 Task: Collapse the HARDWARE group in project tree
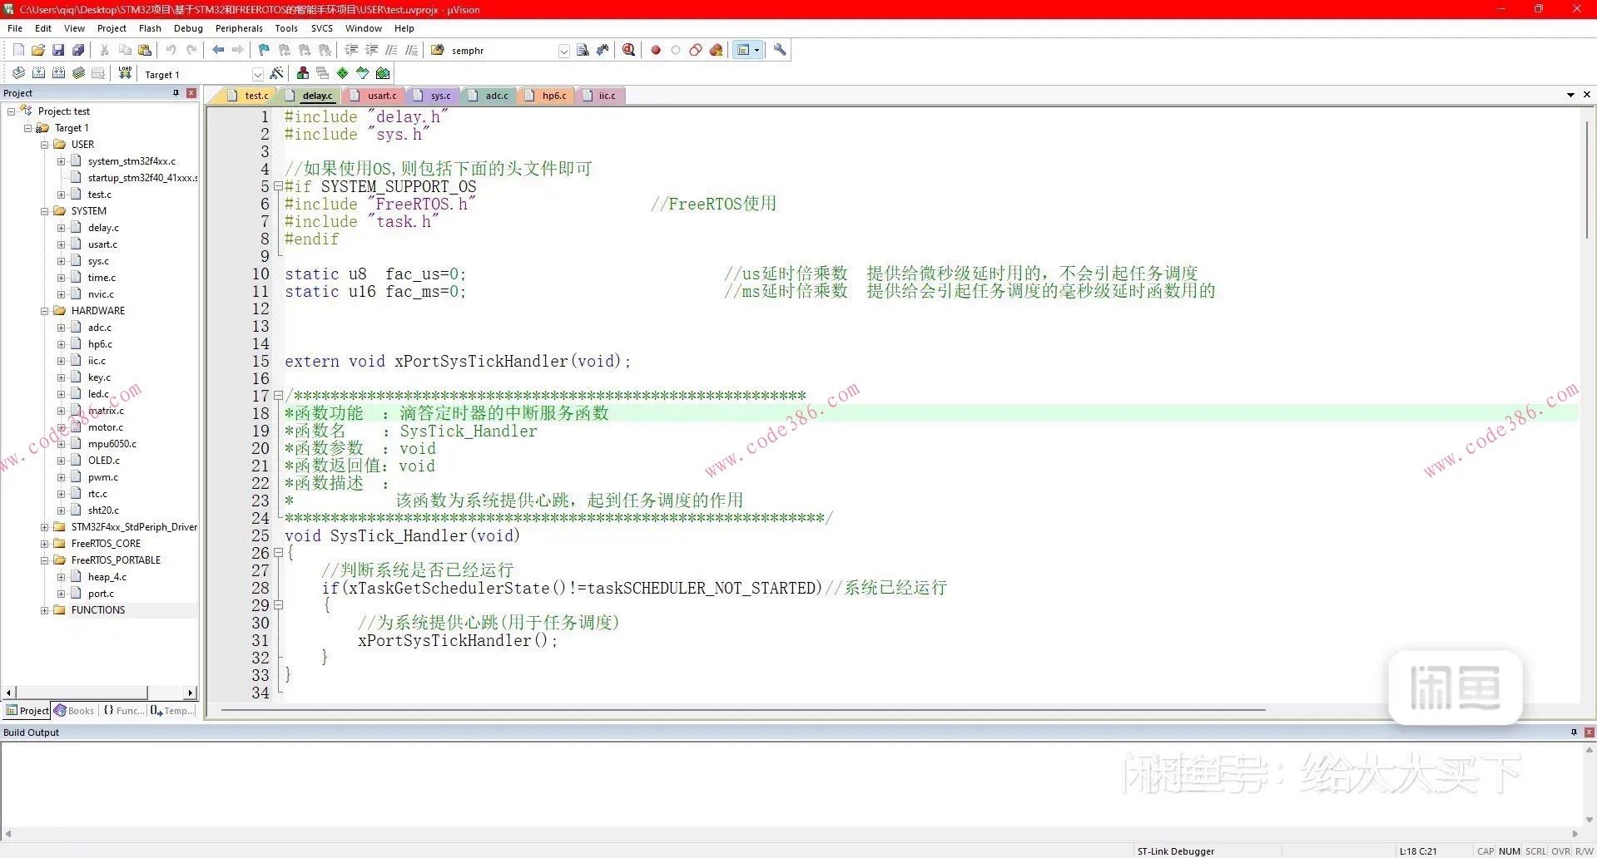pyautogui.click(x=45, y=311)
